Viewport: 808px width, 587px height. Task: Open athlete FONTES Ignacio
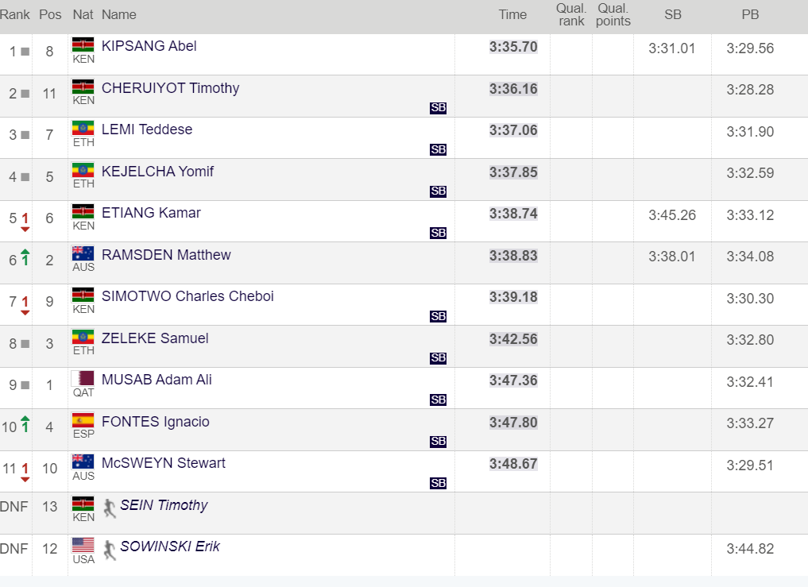pyautogui.click(x=156, y=422)
